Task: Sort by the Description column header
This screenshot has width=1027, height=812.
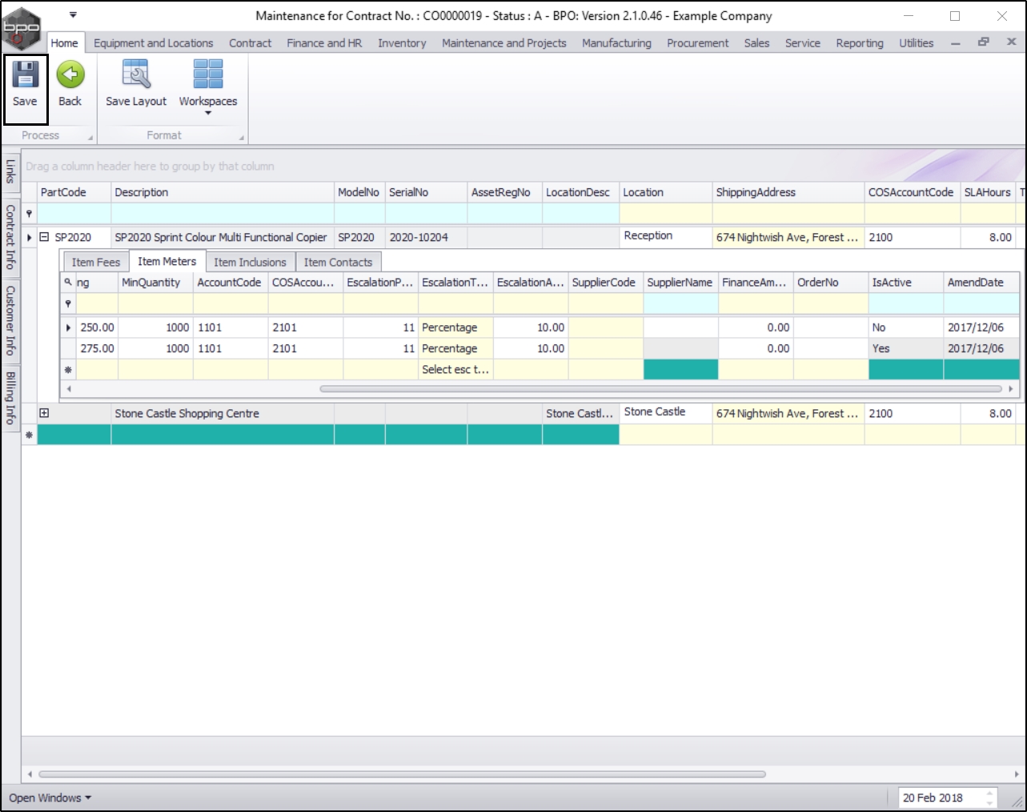Action: 223,192
